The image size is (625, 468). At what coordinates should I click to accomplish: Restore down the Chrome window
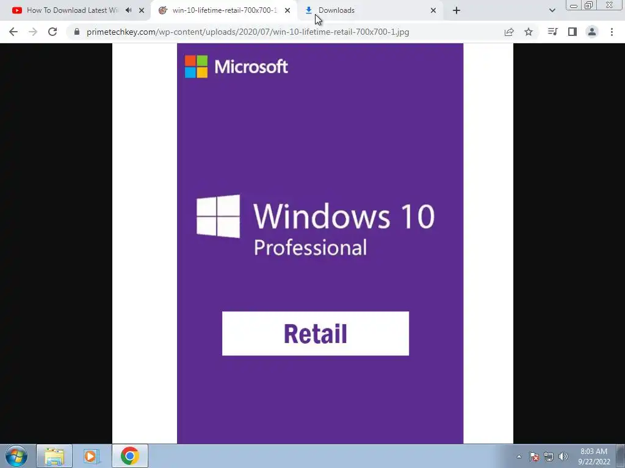click(x=588, y=5)
